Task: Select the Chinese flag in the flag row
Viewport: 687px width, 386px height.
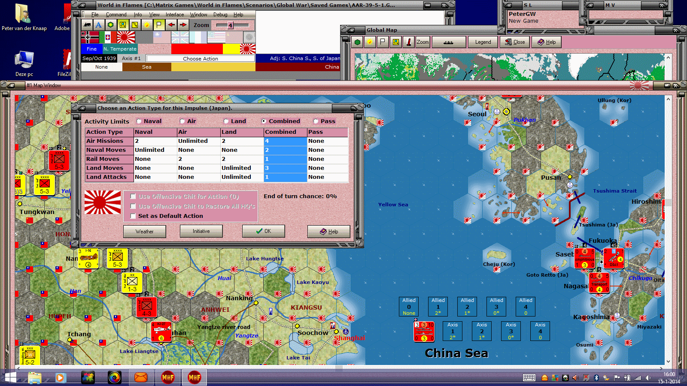Action: click(x=162, y=37)
